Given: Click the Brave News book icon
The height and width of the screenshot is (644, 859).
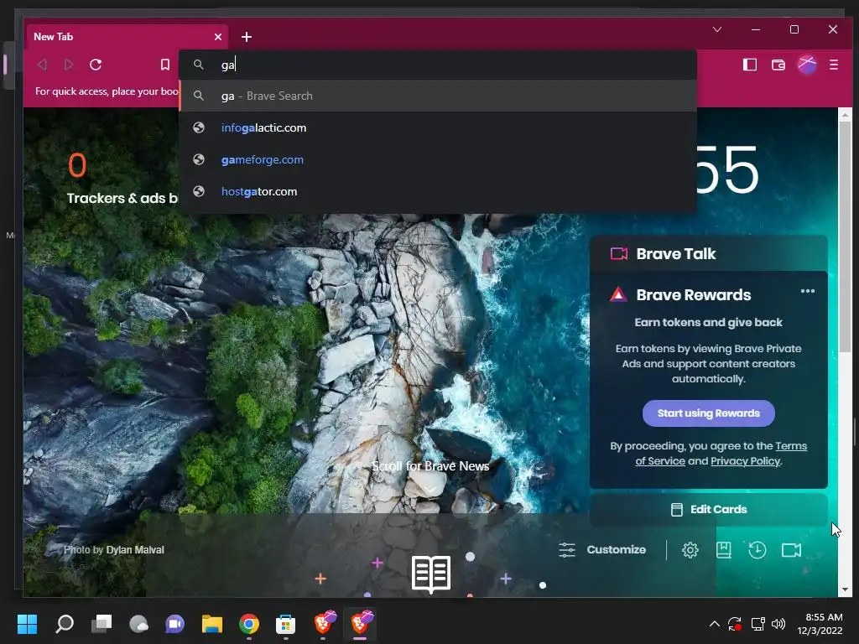Looking at the screenshot, I should tap(431, 574).
